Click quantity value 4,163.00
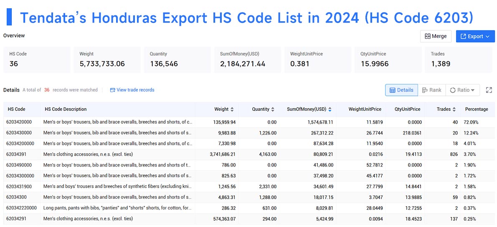Screen dimensions: 497x227 (267, 154)
